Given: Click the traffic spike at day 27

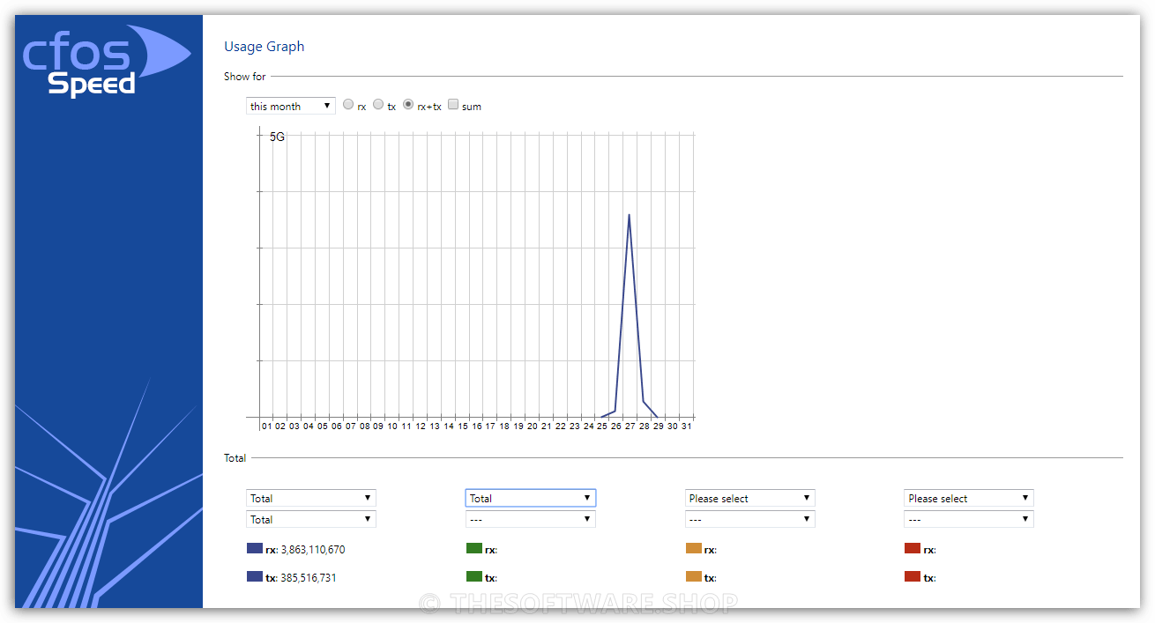Looking at the screenshot, I should (x=630, y=215).
